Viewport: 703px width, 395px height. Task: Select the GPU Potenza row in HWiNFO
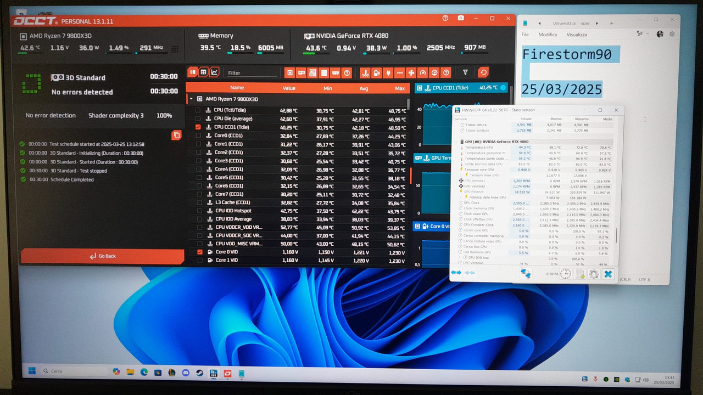(x=536, y=192)
